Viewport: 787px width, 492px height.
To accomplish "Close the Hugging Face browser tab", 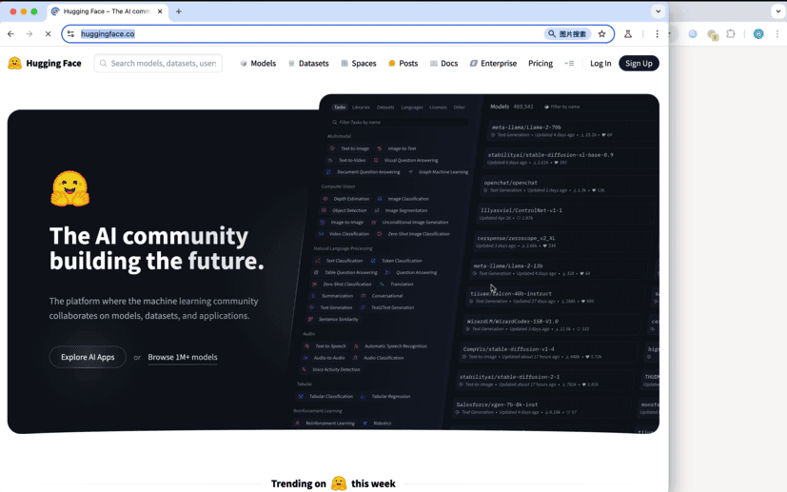I will [x=160, y=11].
